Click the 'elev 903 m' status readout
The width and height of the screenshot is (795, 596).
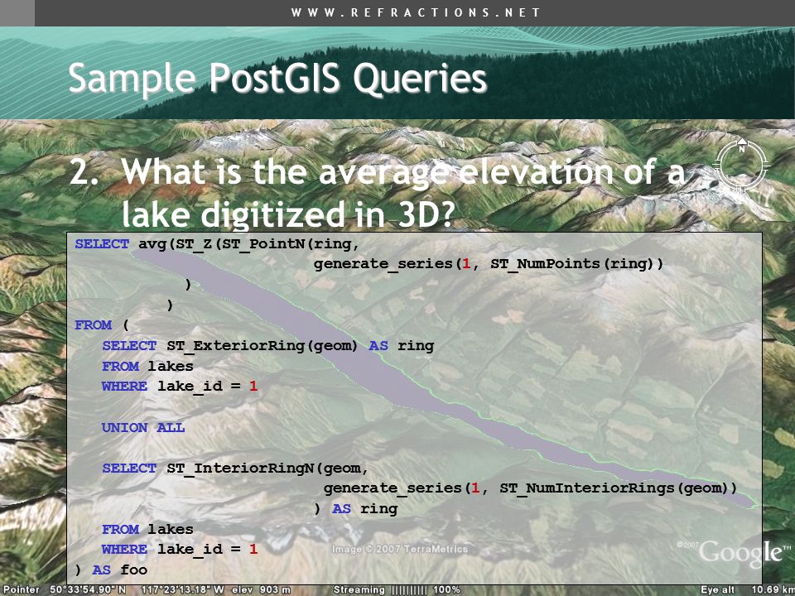262,590
